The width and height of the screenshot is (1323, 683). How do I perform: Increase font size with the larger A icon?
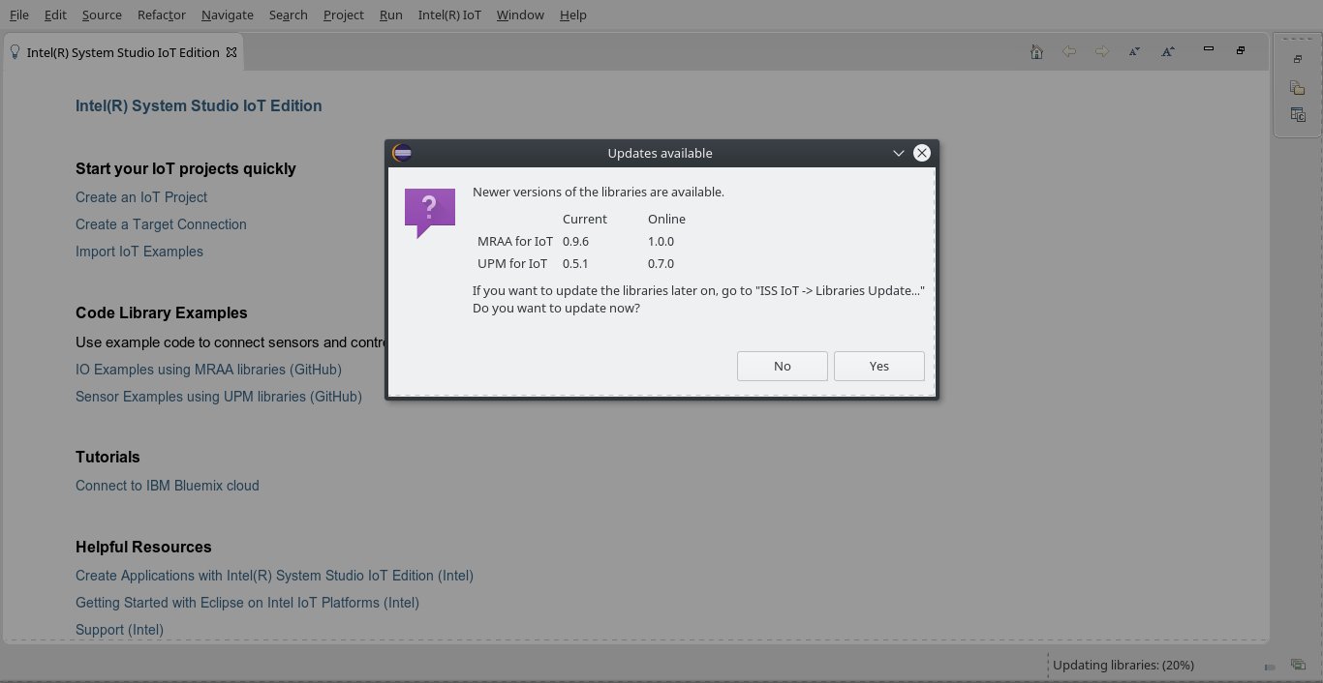pyautogui.click(x=1168, y=52)
